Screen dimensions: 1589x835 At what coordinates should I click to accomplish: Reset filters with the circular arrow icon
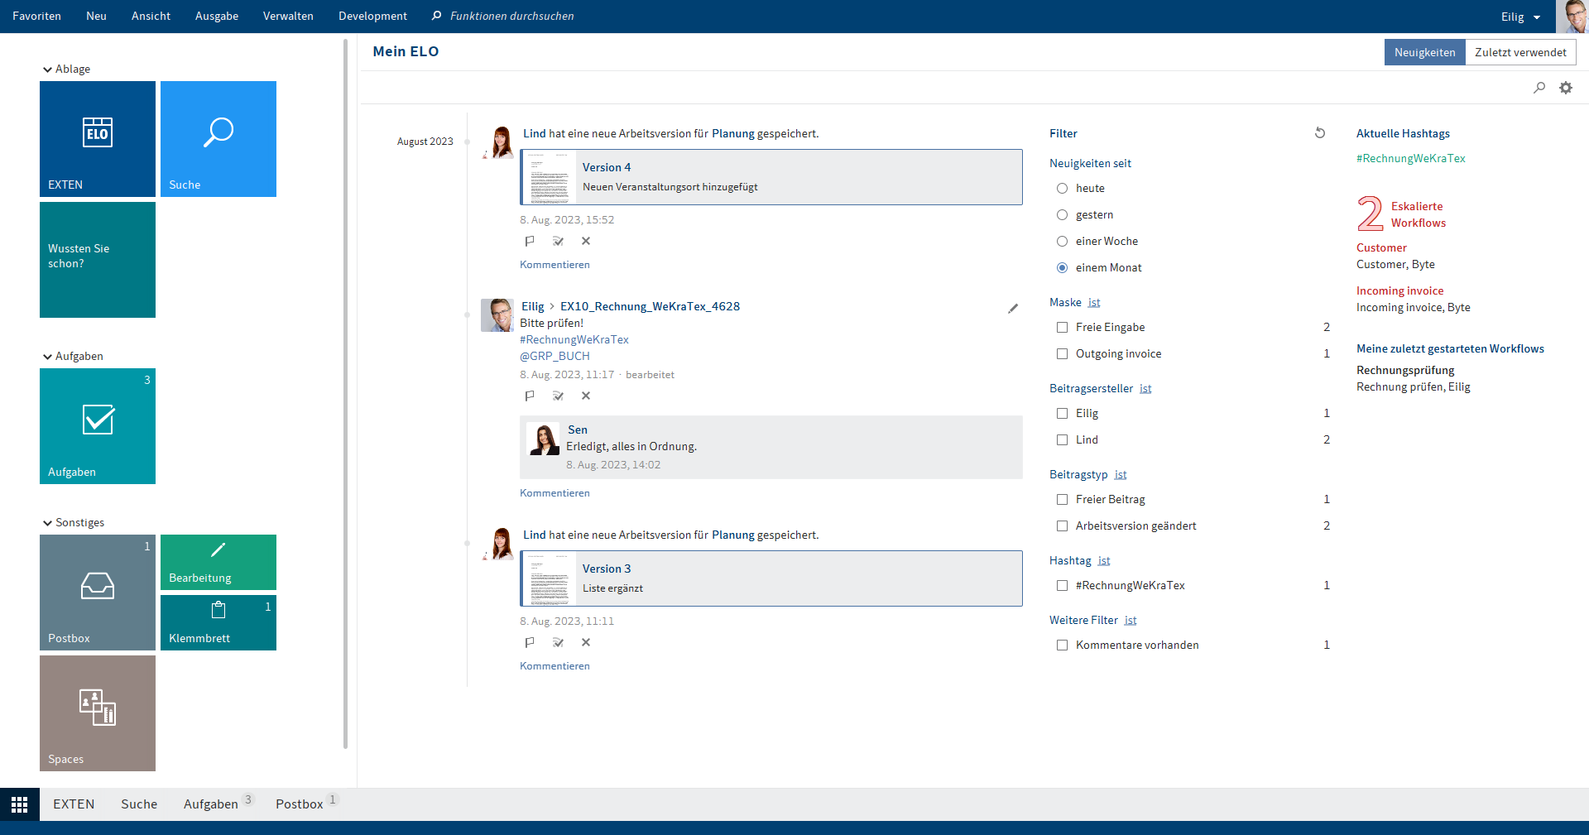(1320, 133)
